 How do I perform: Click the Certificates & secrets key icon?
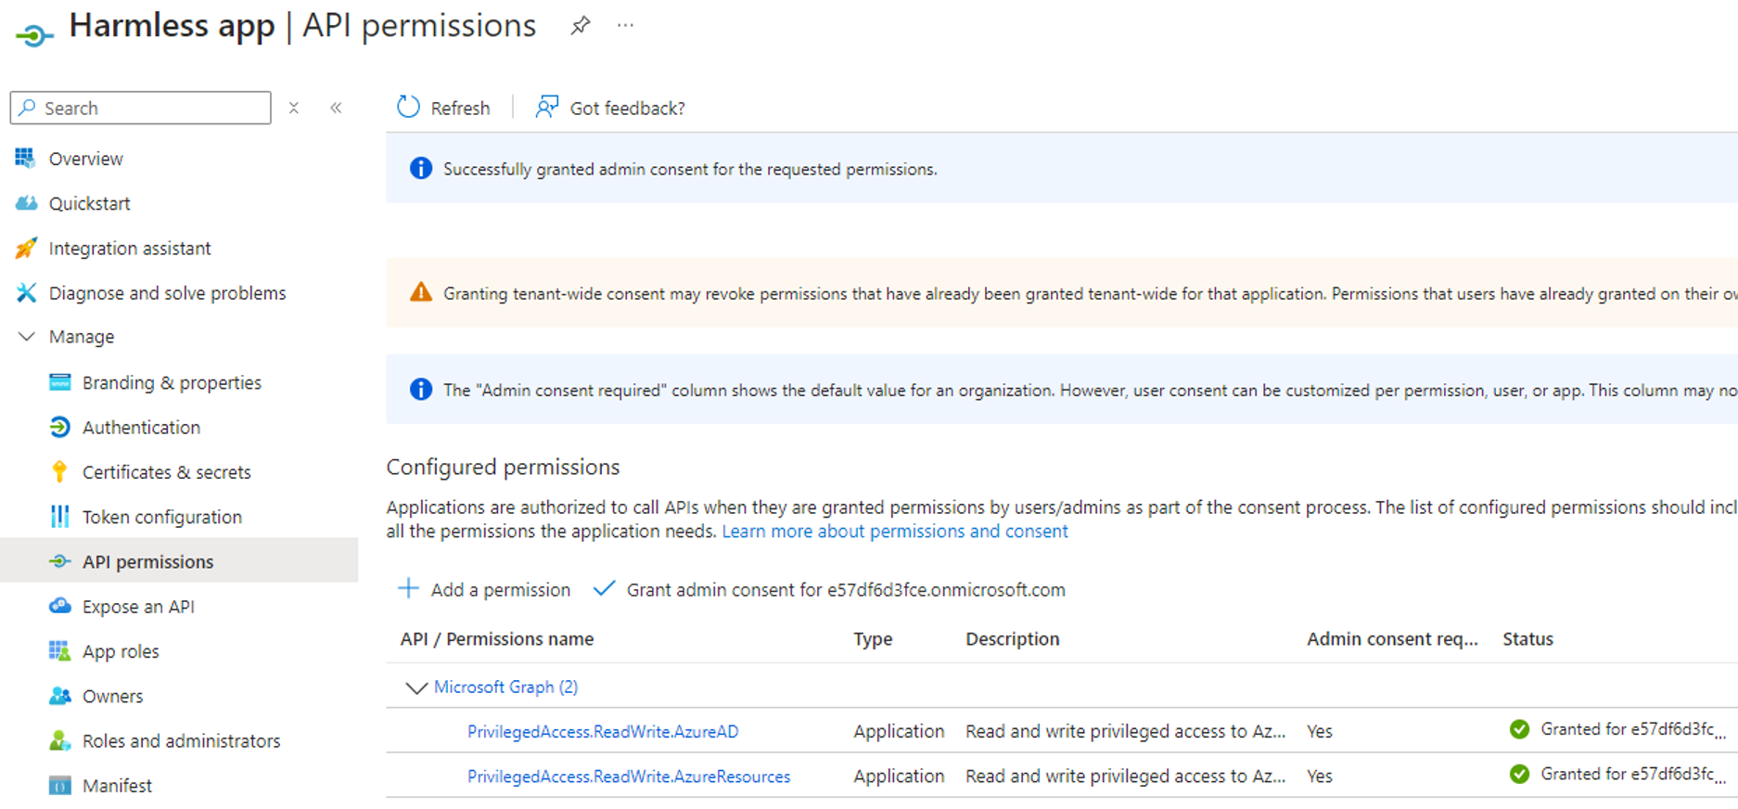[59, 472]
